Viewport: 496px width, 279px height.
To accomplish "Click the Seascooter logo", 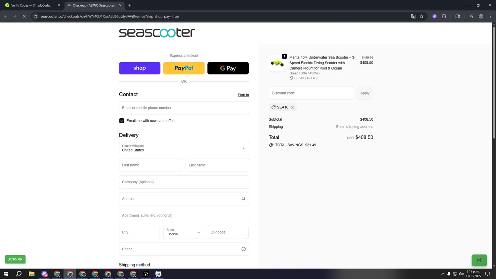I will pyautogui.click(x=157, y=33).
